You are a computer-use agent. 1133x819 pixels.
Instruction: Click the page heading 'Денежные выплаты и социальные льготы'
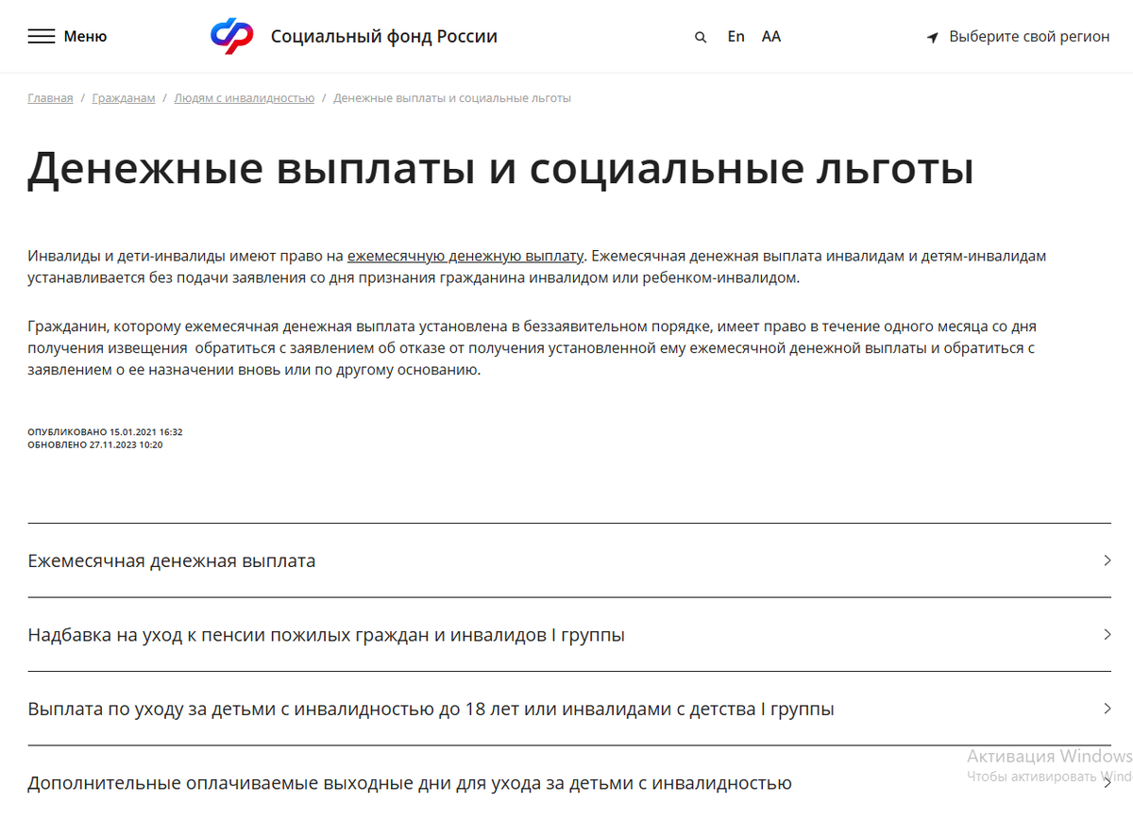[500, 171]
